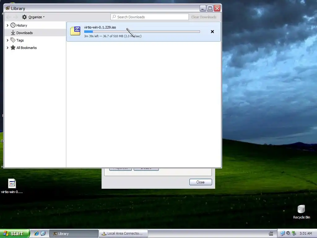Switch to Library taskbar button
317x238 pixels.
(x=74, y=234)
